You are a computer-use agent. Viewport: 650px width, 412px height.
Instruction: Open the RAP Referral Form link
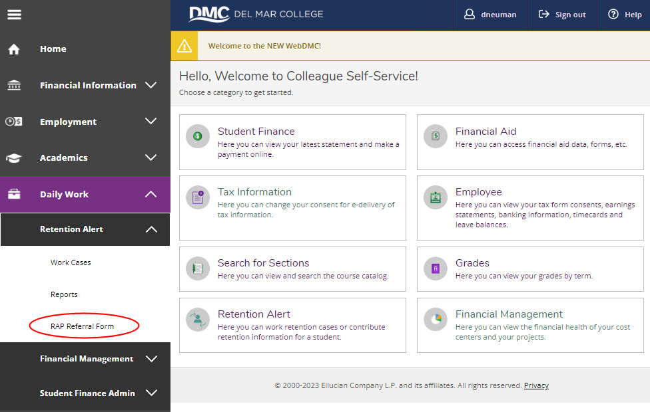point(82,326)
